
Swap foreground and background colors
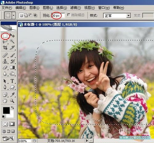(13, 108)
